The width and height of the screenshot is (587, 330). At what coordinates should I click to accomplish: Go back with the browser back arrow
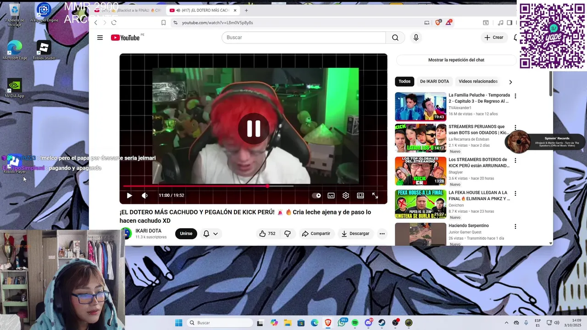(x=96, y=22)
